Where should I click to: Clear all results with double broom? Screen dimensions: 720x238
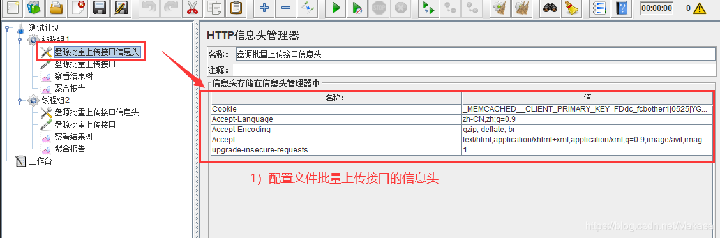pos(522,8)
